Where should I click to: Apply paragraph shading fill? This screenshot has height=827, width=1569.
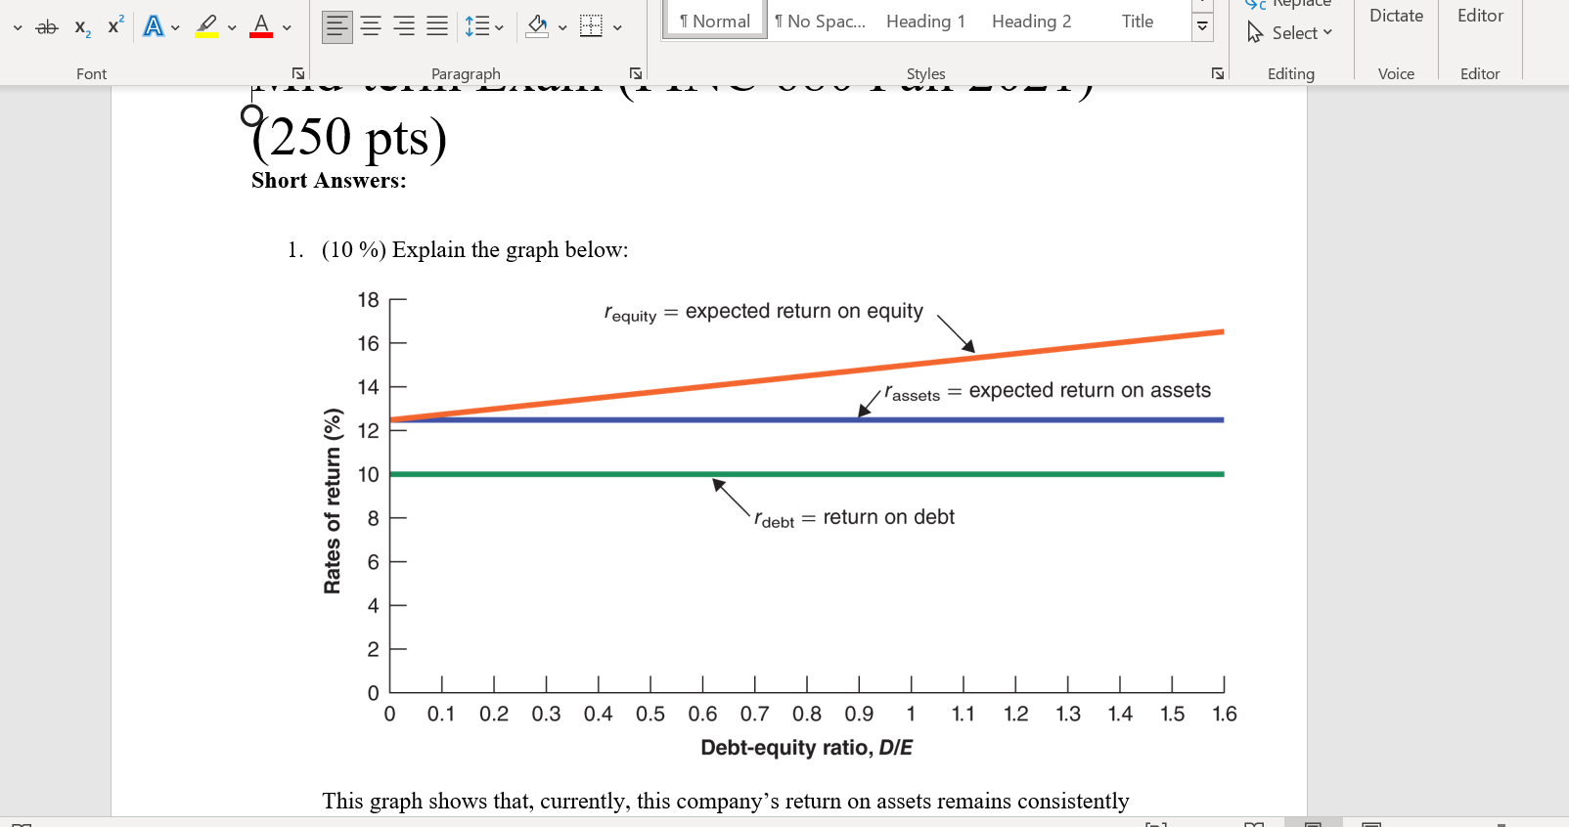(x=537, y=26)
